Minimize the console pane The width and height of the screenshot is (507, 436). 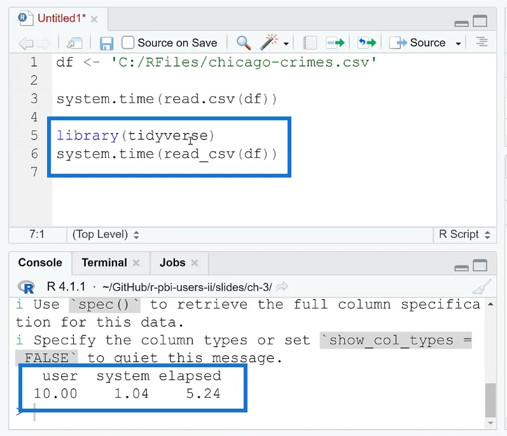[461, 268]
